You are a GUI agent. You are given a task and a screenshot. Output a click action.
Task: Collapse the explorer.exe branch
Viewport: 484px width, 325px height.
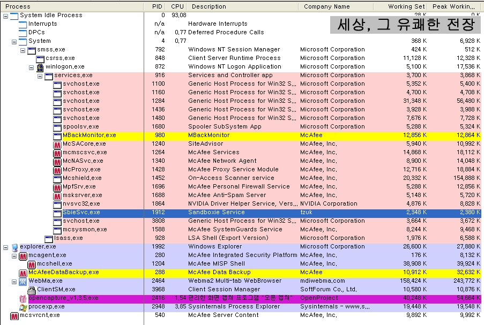click(x=5, y=247)
